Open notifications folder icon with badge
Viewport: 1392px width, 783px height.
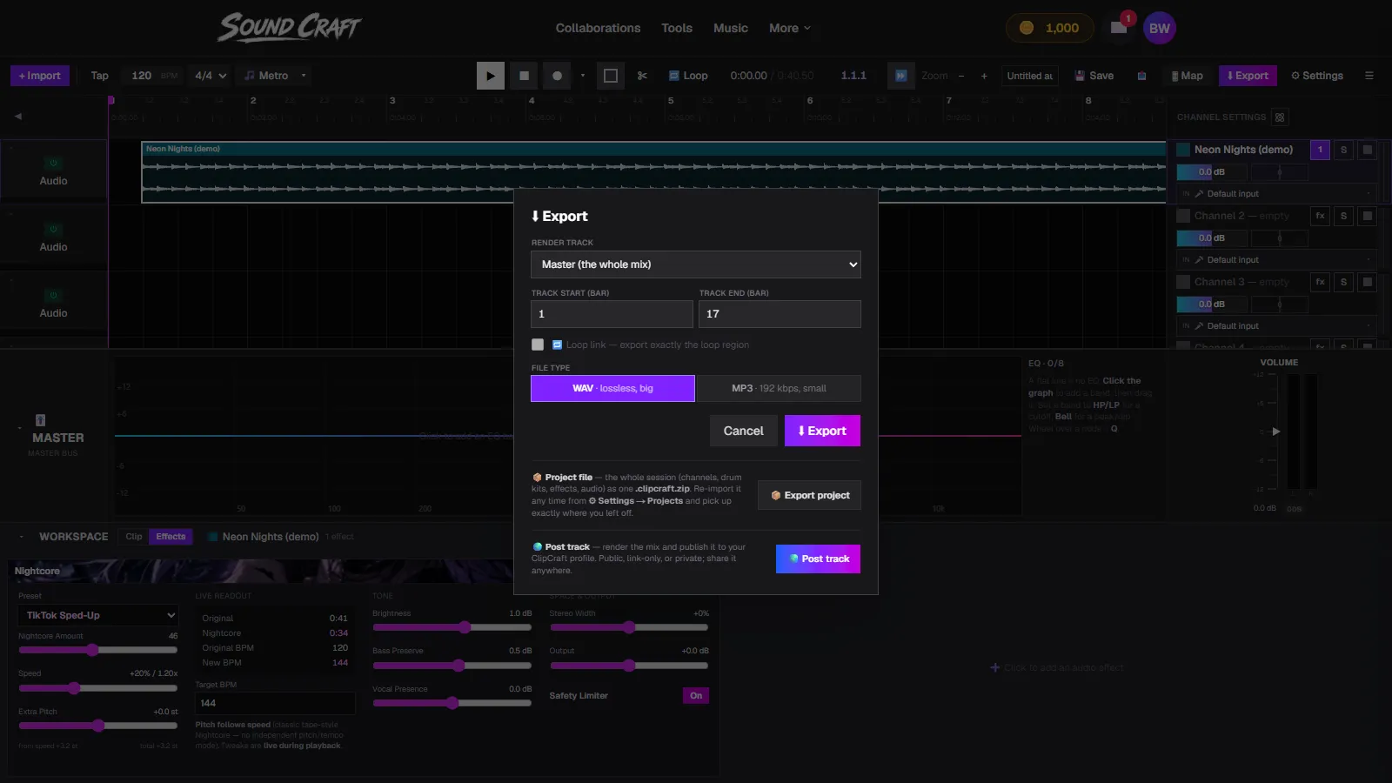coord(1120,27)
